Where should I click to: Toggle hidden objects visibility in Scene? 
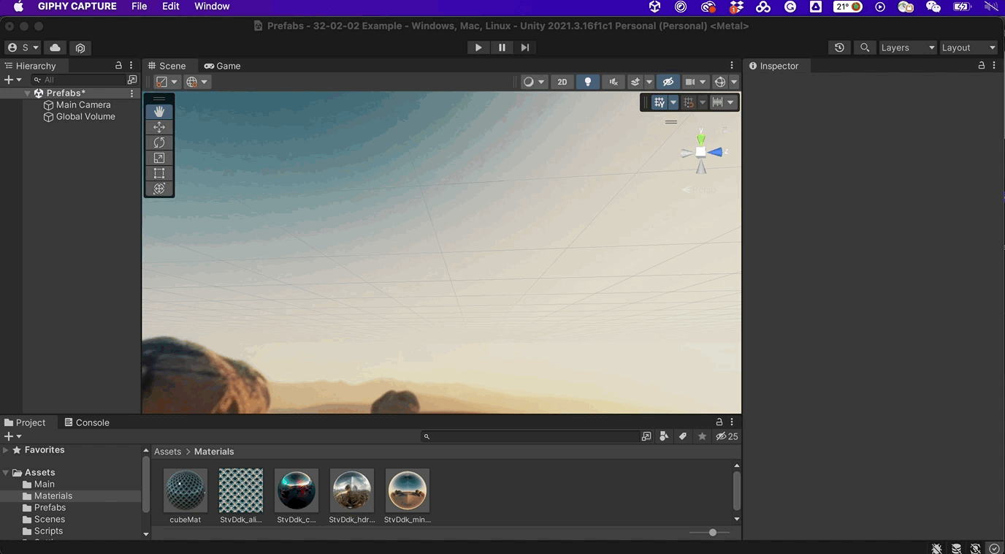click(x=668, y=82)
